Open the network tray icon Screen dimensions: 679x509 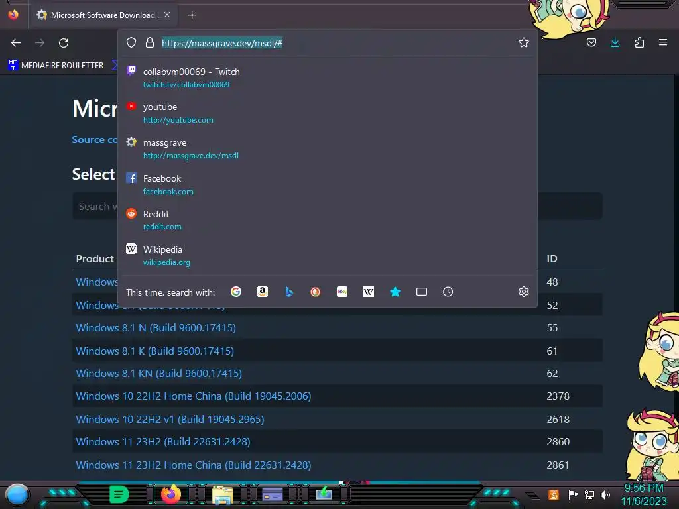[x=589, y=494]
